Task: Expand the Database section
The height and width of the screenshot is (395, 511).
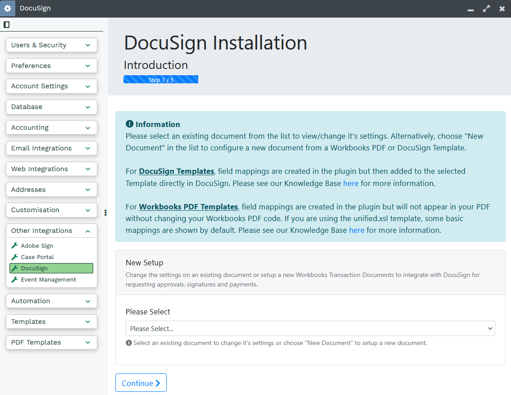Action: coord(51,107)
